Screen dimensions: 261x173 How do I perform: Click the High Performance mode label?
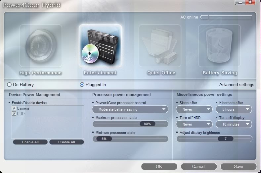[41, 73]
